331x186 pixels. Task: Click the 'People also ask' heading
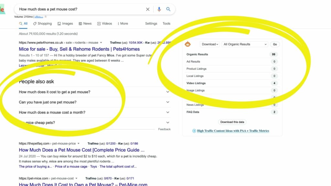(37, 82)
